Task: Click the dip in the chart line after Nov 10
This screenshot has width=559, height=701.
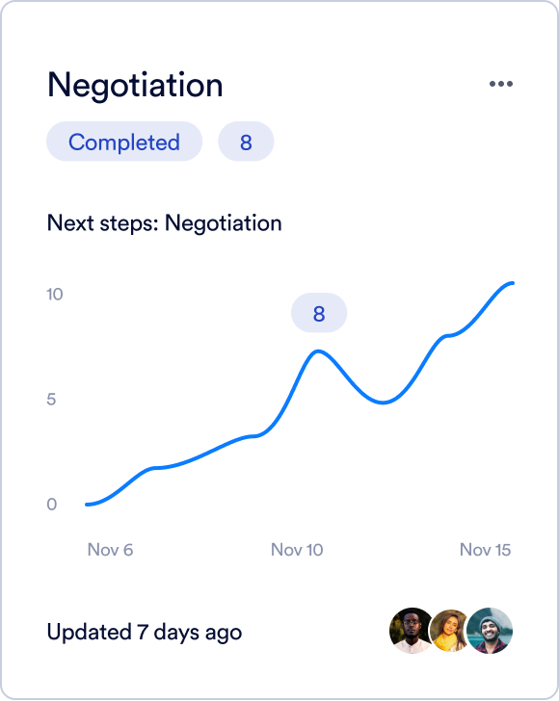Action: [384, 402]
